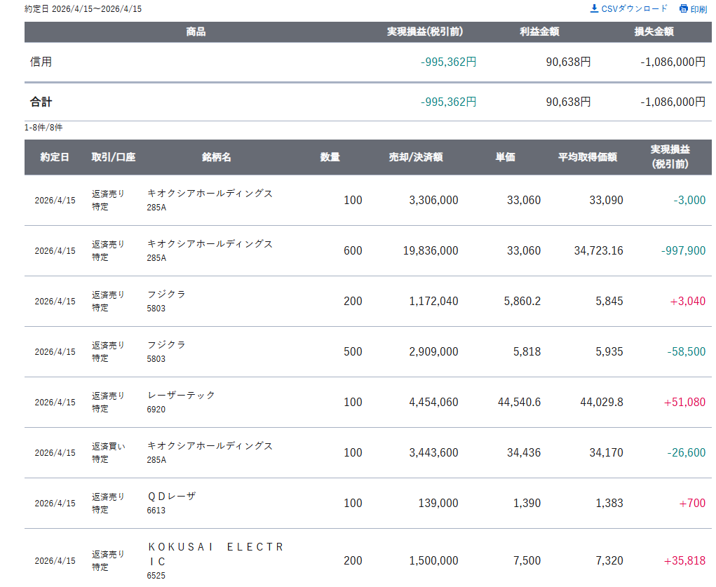The height and width of the screenshot is (587, 716).
Task: Click the 単価 column header
Action: [505, 157]
